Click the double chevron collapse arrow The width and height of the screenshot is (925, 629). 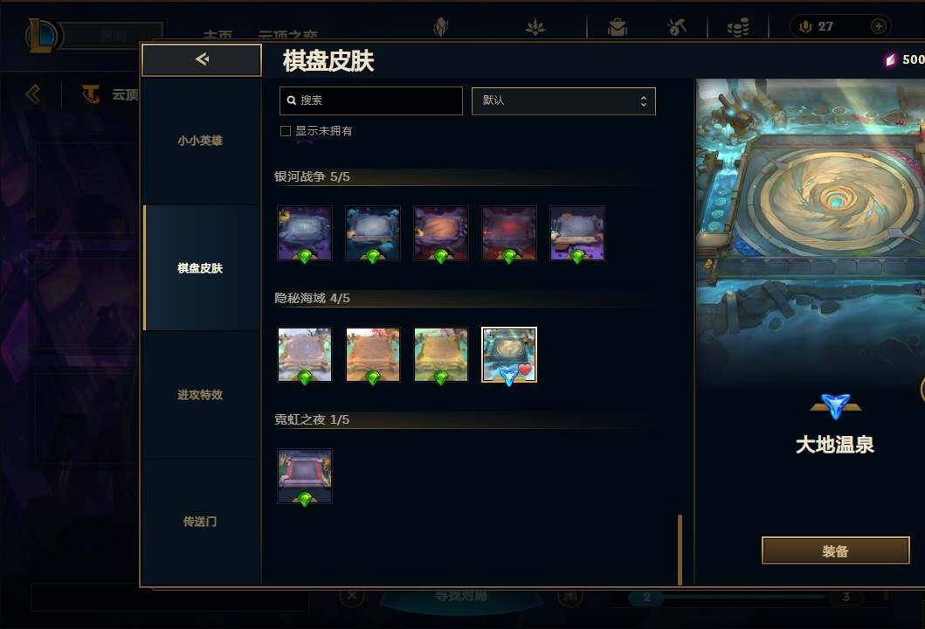(x=33, y=93)
